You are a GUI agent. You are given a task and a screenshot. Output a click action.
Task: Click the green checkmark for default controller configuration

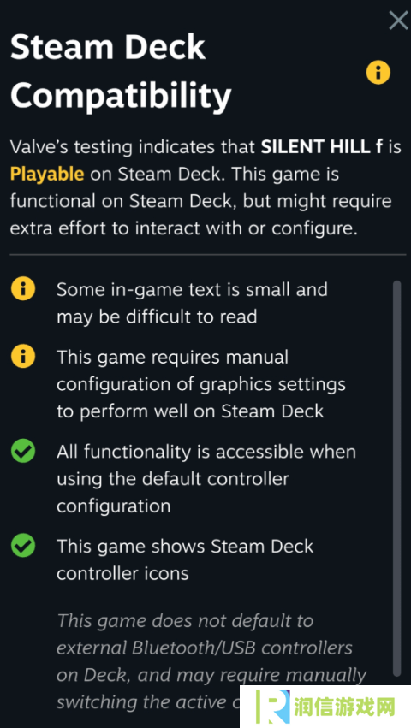click(x=23, y=452)
